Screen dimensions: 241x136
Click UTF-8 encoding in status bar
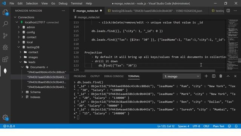pyautogui.click(x=196, y=126)
